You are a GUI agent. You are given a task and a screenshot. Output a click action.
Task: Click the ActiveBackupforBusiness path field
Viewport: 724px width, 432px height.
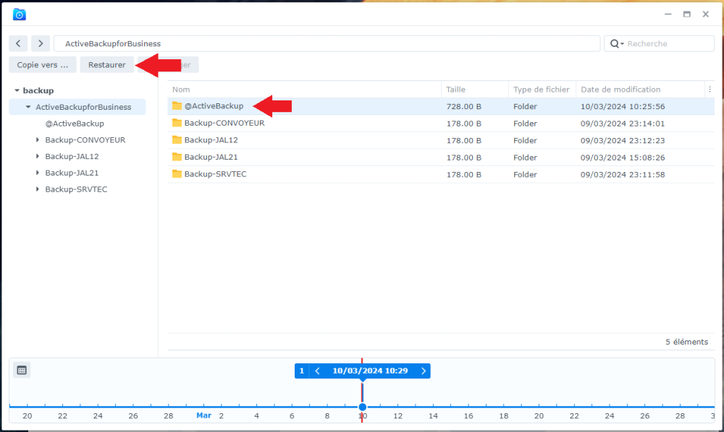(327, 44)
